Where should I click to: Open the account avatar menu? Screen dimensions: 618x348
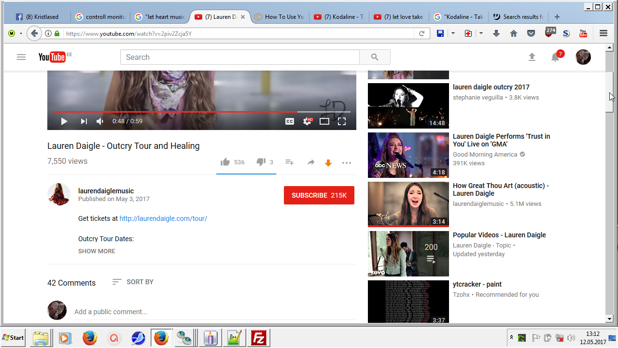coord(583,57)
